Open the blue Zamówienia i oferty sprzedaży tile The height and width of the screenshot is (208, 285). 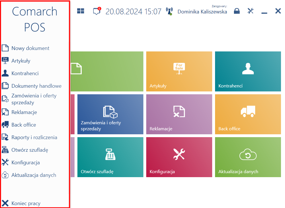click(110, 114)
